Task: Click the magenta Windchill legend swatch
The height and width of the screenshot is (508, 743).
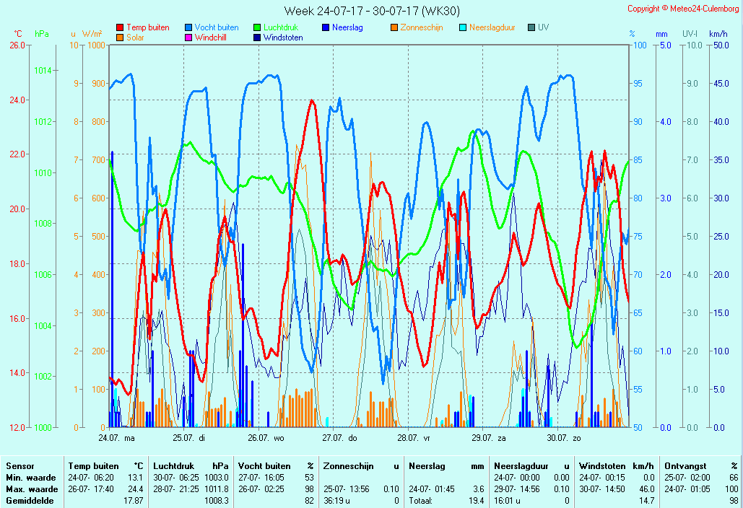Action: click(188, 38)
